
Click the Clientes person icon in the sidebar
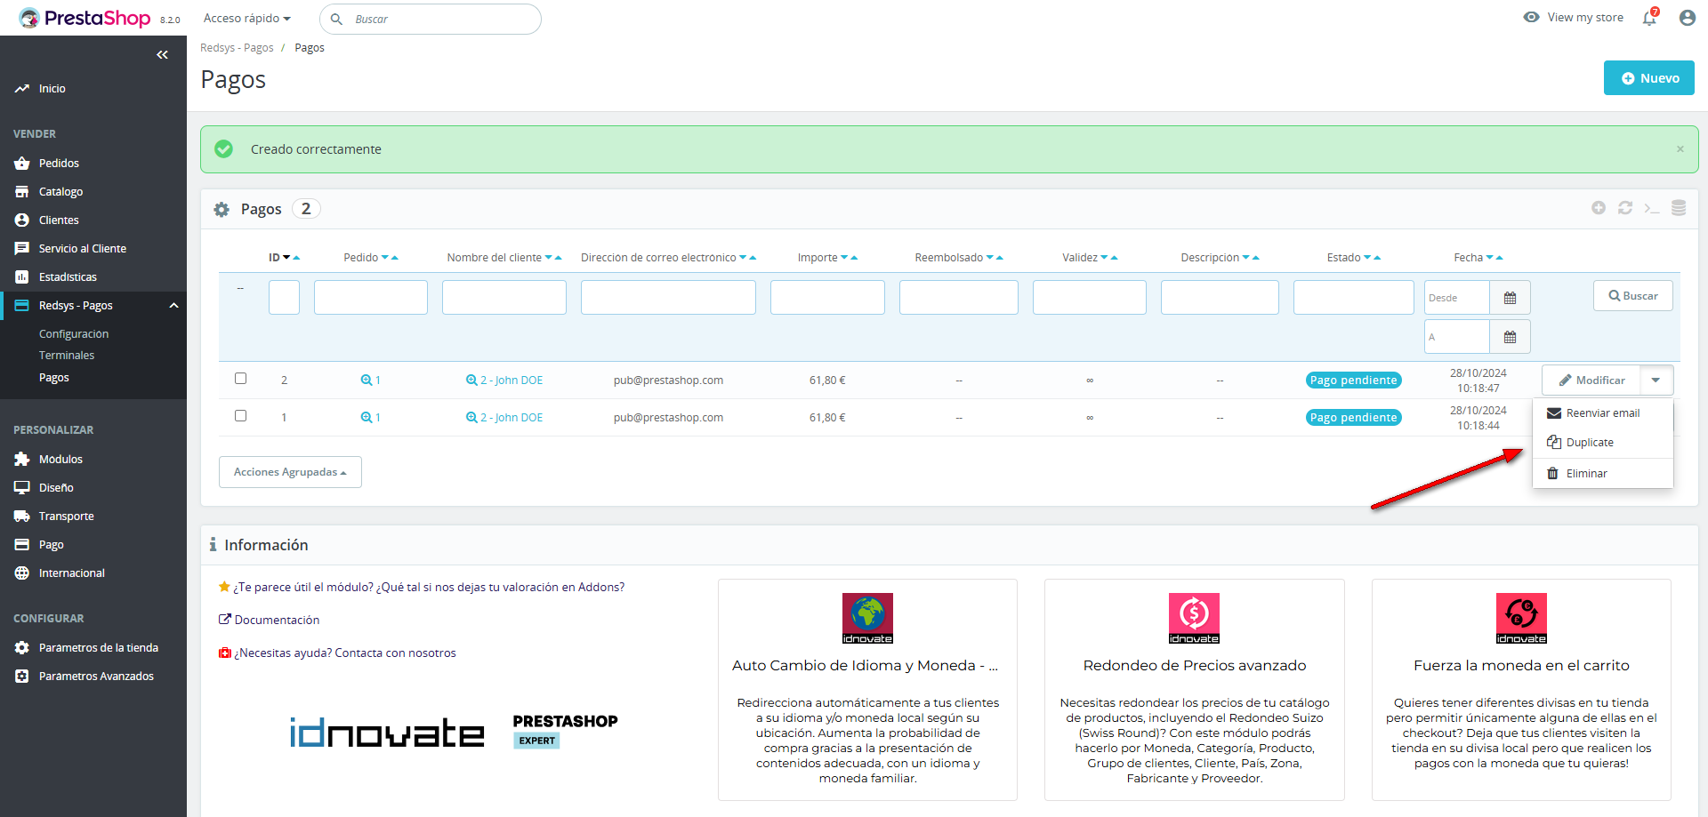click(22, 220)
